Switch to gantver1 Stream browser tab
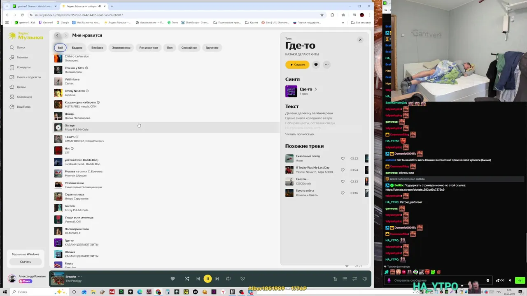The image size is (527, 296). pos(34,6)
